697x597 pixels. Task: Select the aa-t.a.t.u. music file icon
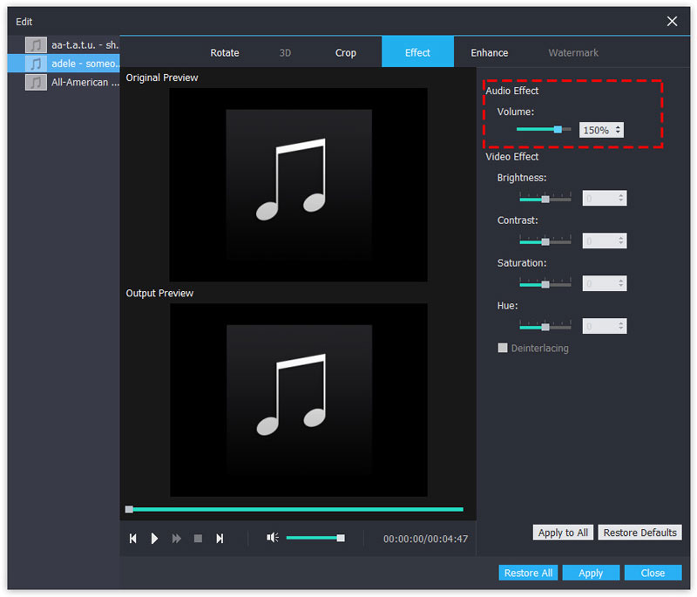(36, 44)
